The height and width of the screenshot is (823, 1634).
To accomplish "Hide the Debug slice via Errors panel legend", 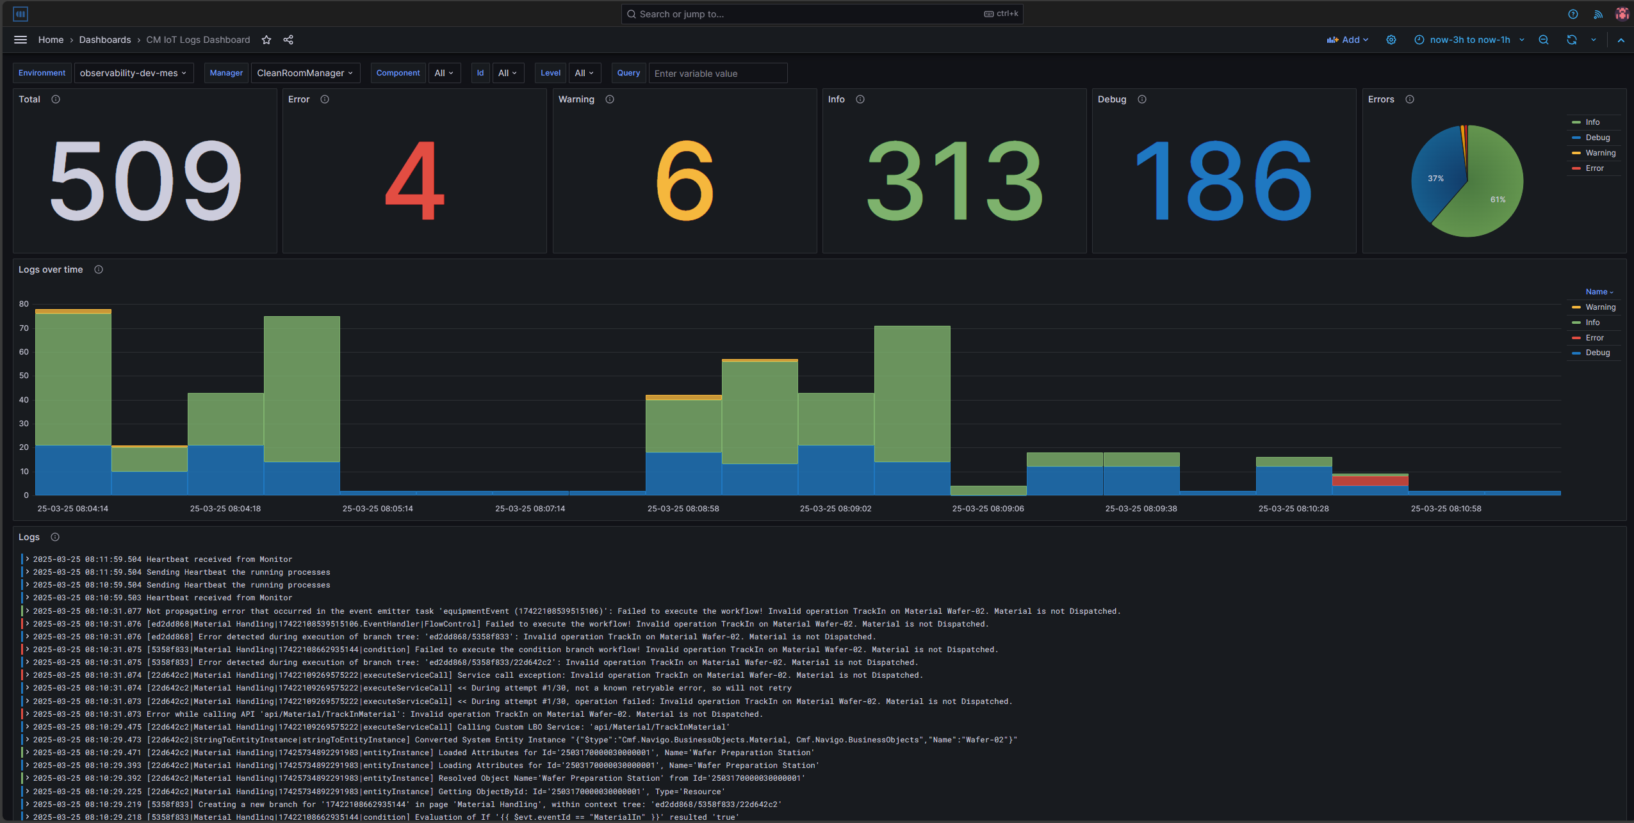I will (x=1596, y=137).
